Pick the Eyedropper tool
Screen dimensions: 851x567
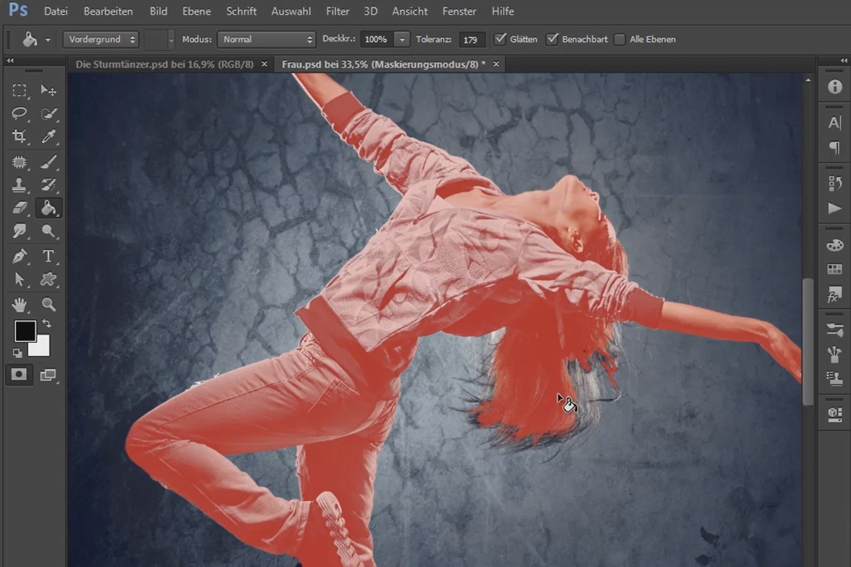[48, 137]
